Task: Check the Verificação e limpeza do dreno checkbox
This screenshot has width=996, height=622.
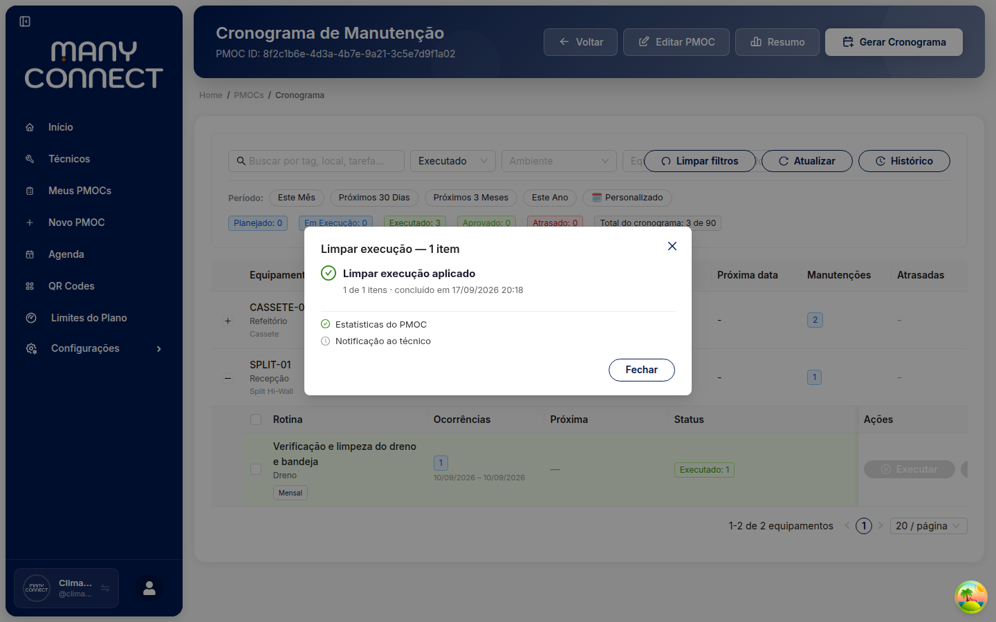Action: 256,469
